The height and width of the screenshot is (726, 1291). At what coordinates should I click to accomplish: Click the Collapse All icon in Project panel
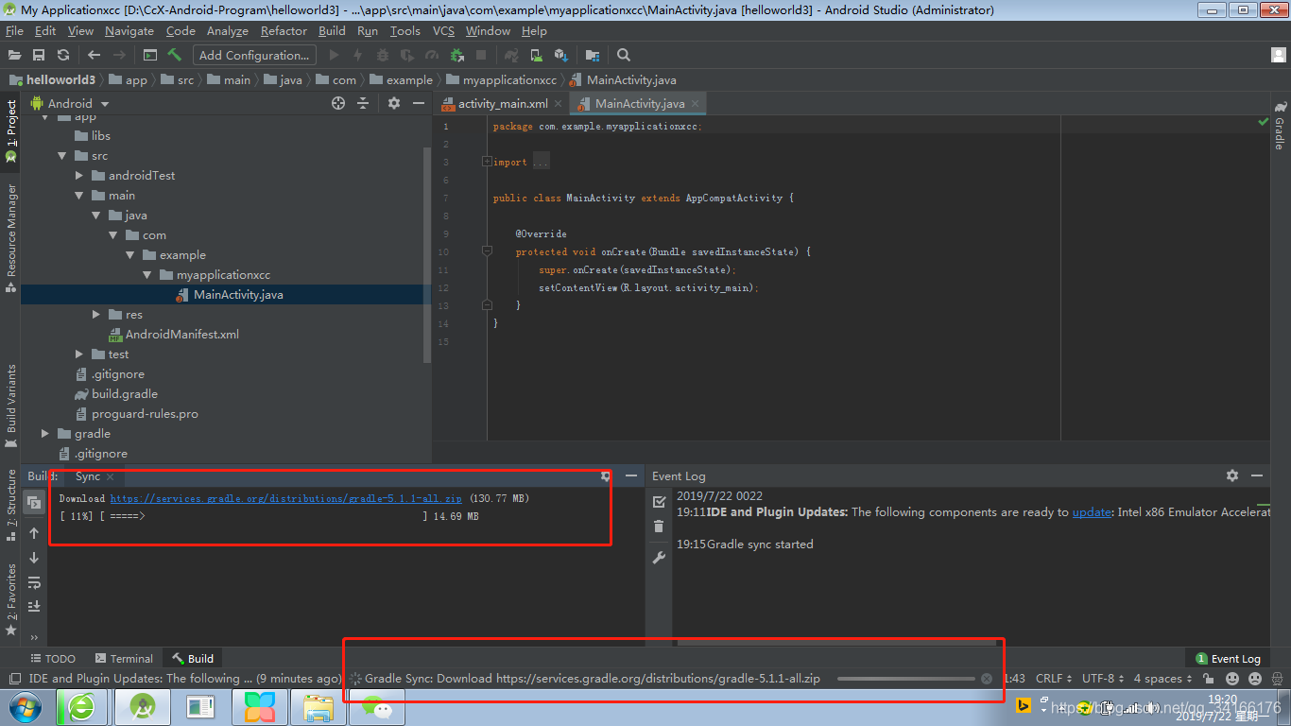click(363, 103)
